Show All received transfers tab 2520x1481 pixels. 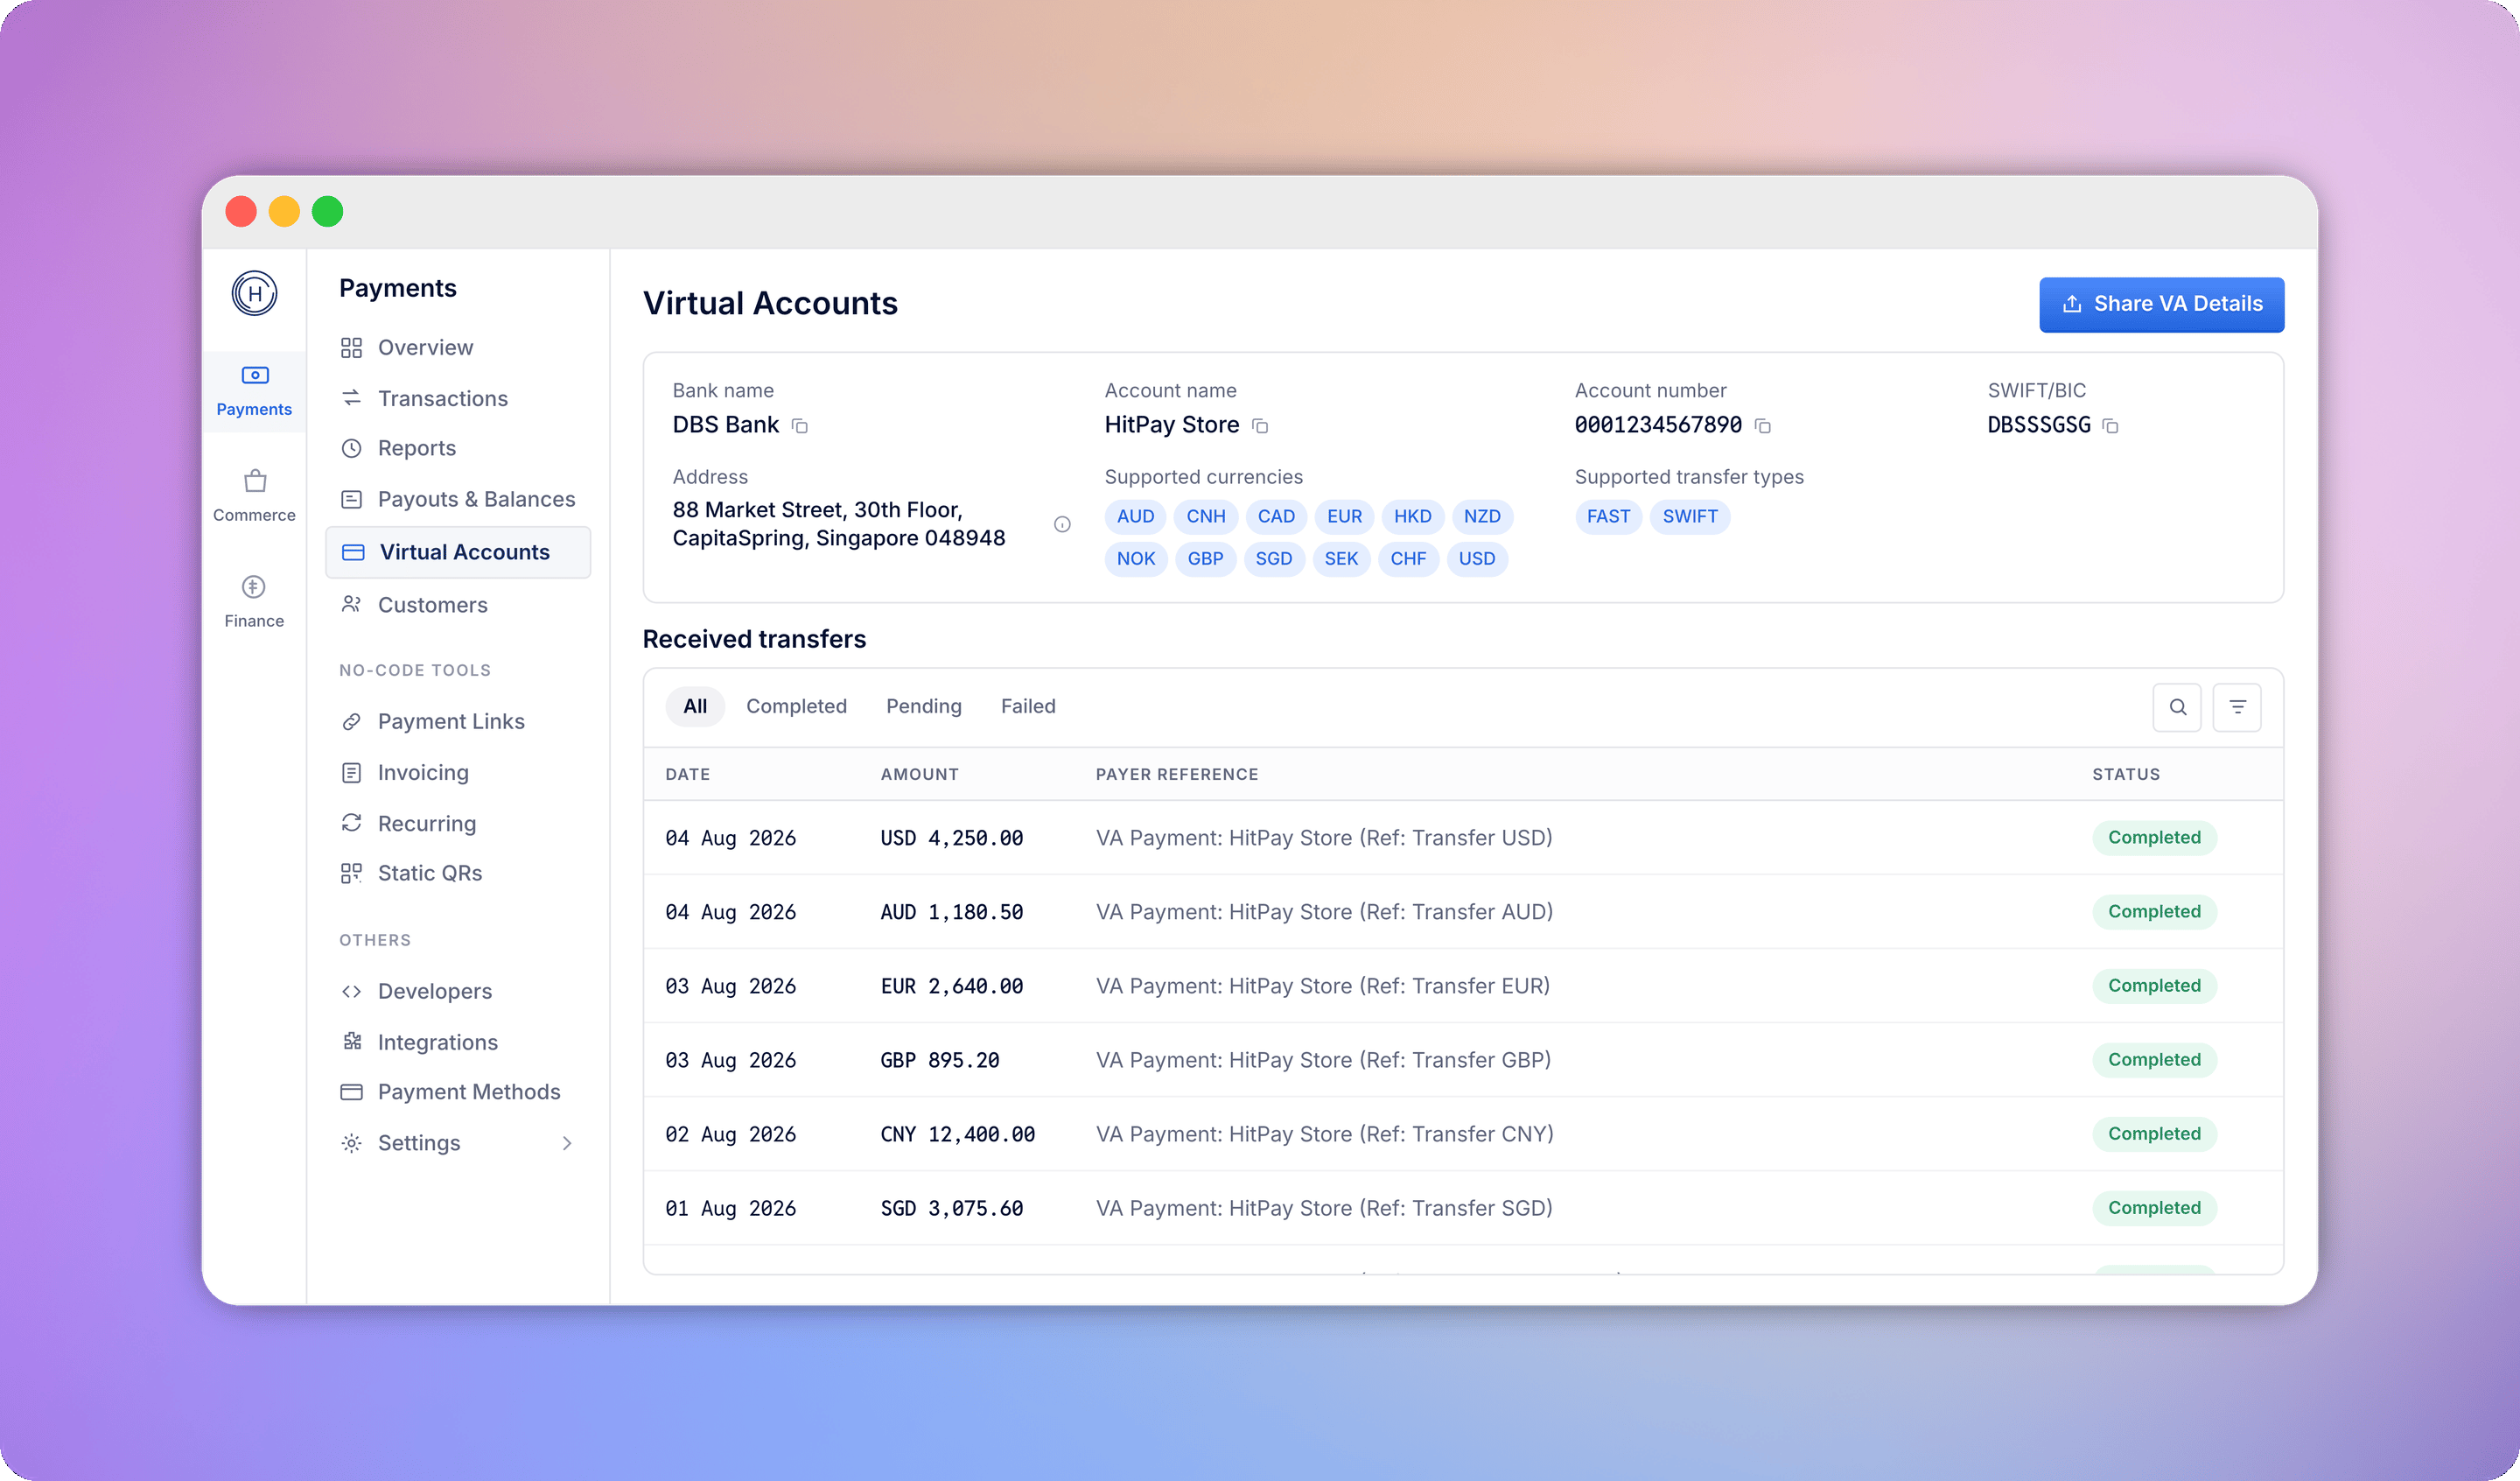(695, 706)
